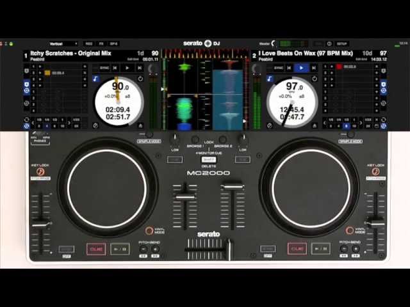The image size is (410, 307).
Task: Toggle the loop on/off icon on deck 2
Action: click(x=383, y=120)
